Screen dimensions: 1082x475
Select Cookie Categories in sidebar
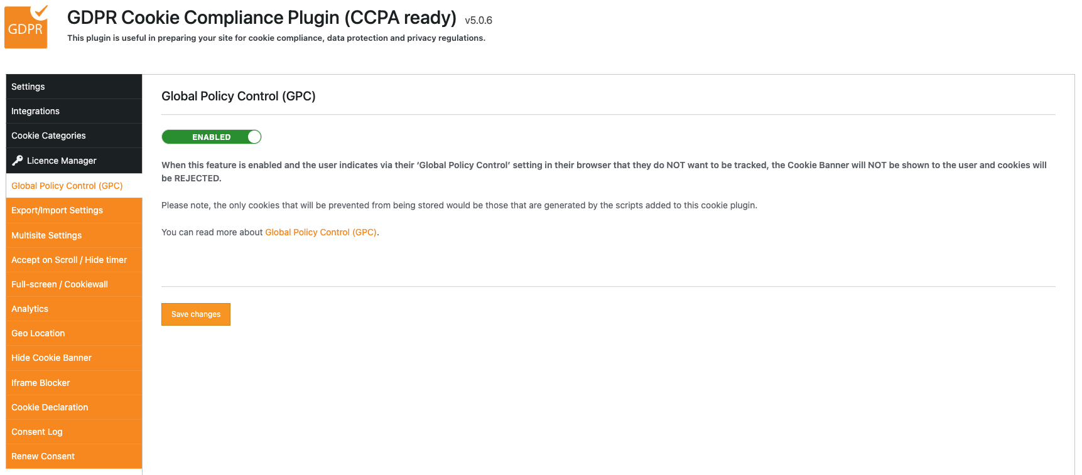[48, 136]
